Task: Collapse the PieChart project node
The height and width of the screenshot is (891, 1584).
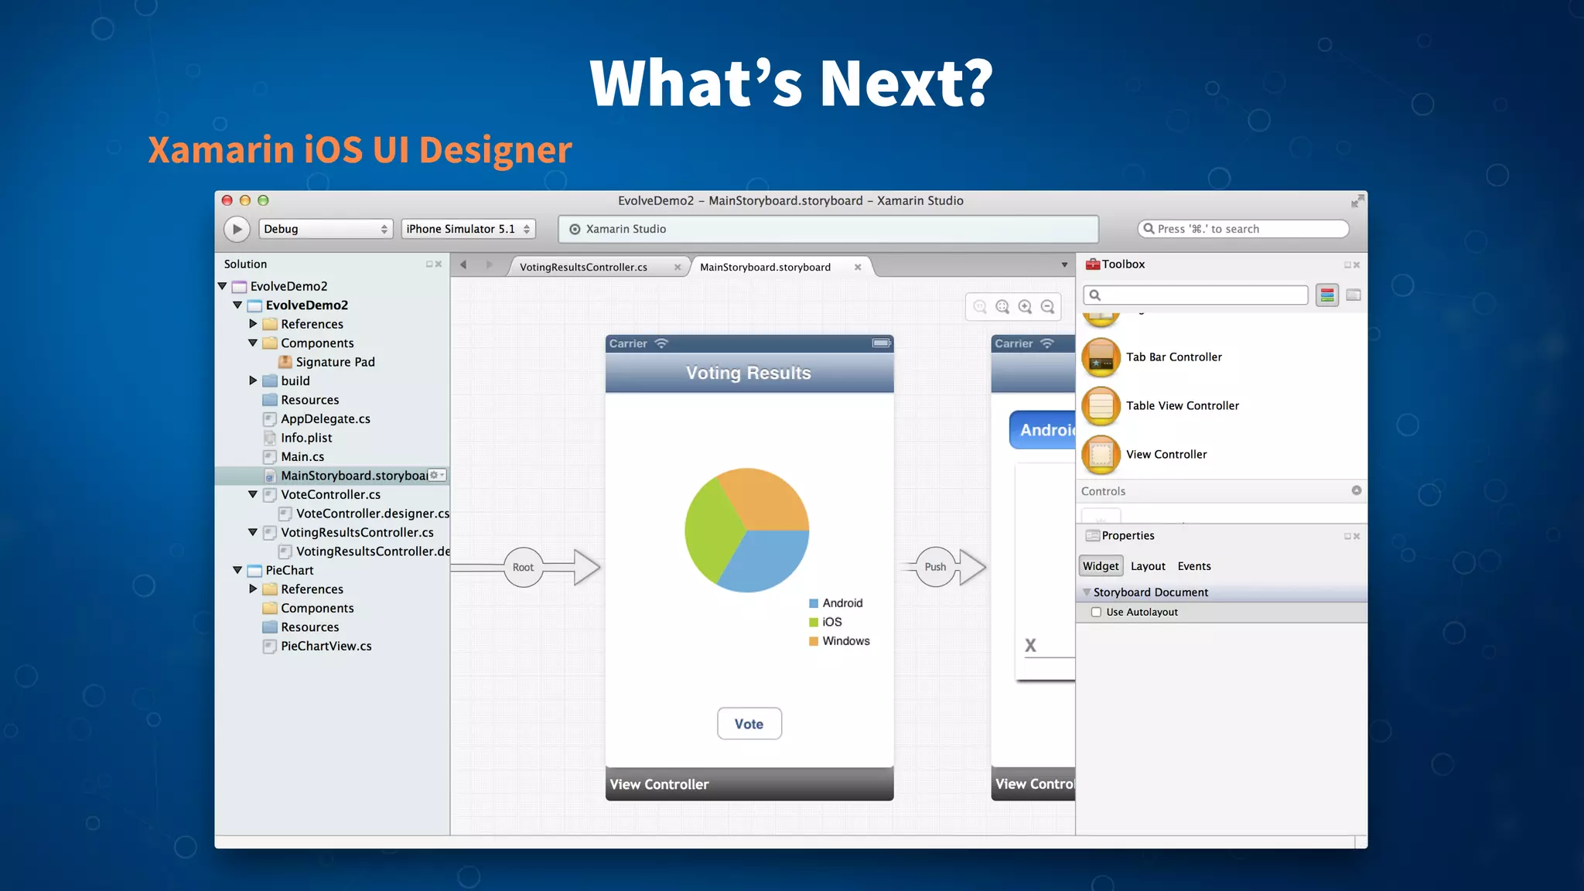Action: [x=237, y=570]
